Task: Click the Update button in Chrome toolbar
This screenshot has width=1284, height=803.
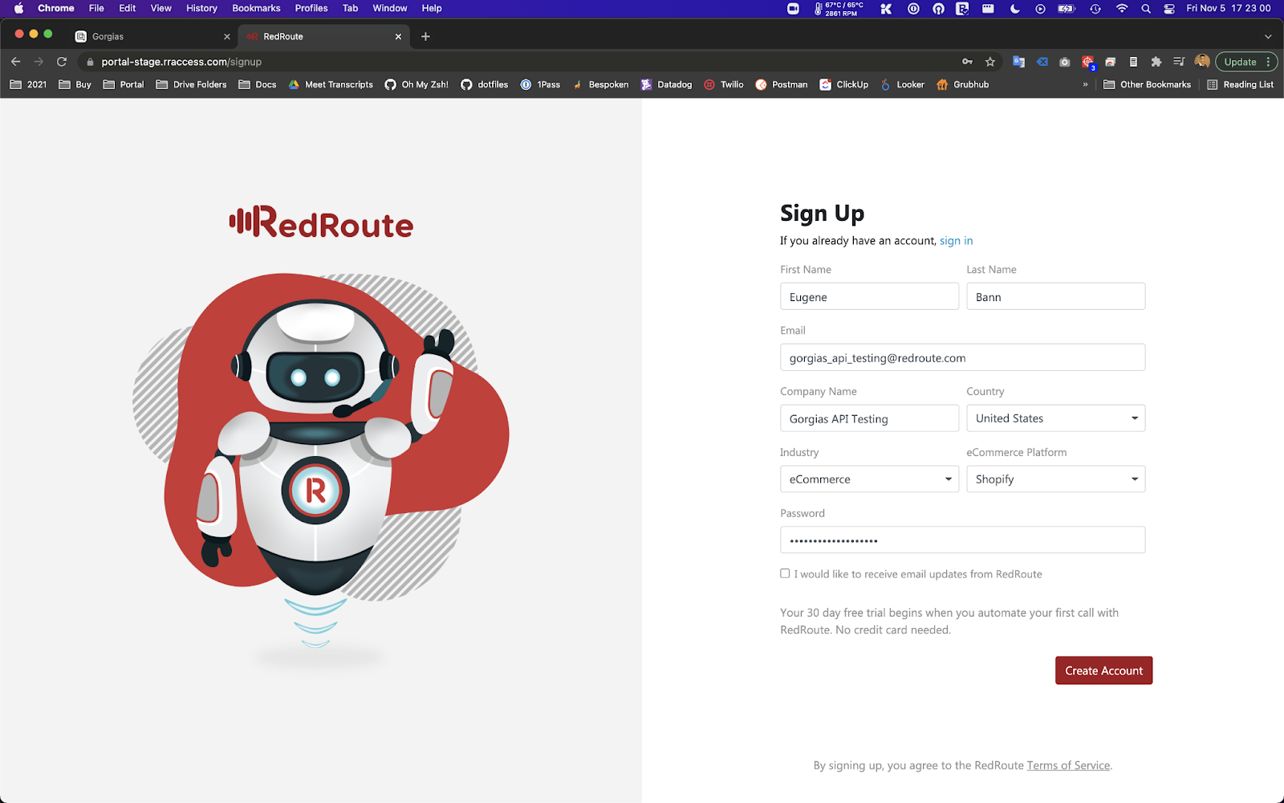Action: [x=1240, y=62]
